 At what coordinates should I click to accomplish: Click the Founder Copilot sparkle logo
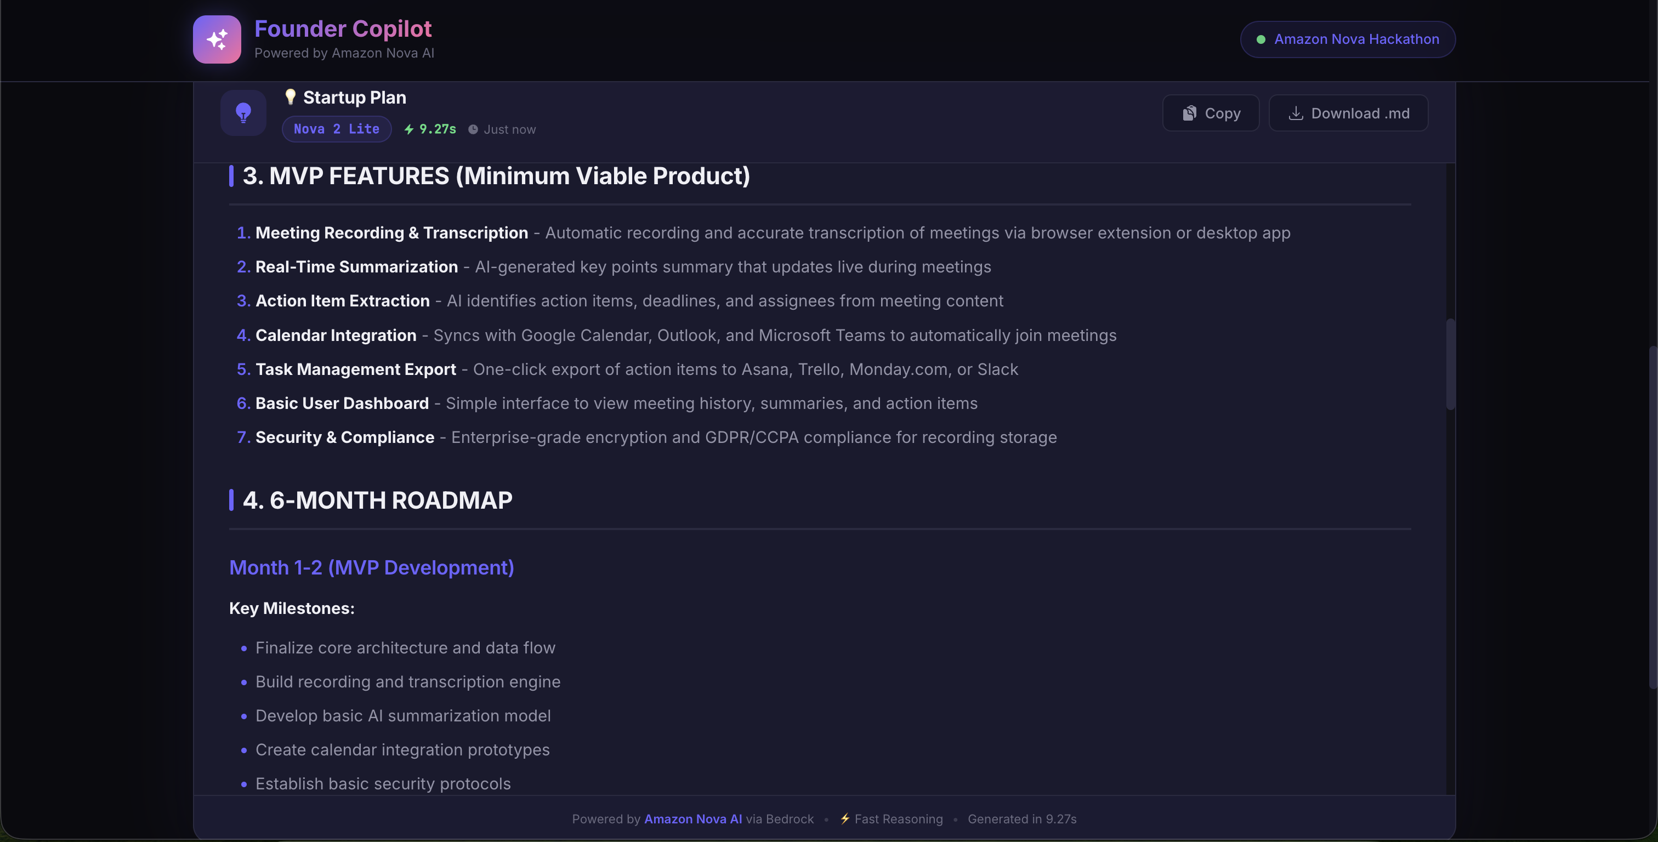point(217,39)
